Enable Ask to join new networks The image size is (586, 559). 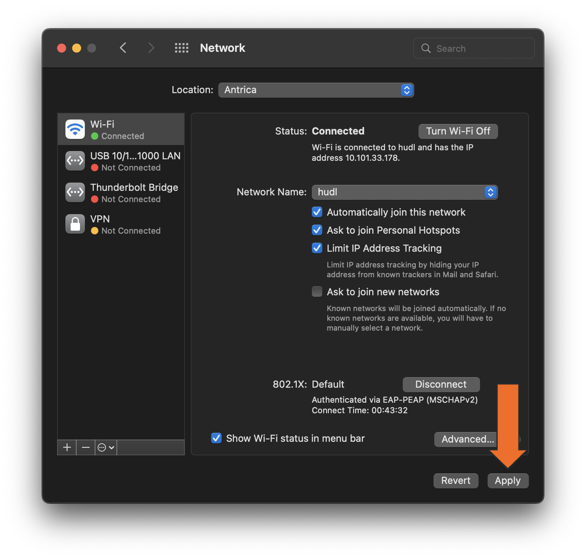317,292
